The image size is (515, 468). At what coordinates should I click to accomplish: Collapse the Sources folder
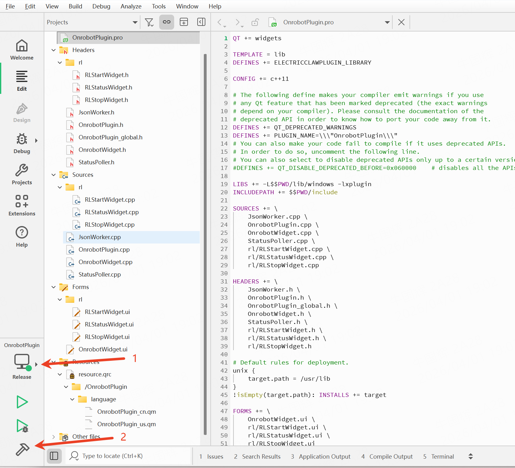coord(54,175)
